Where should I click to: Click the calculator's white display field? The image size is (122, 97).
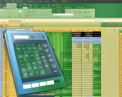point(21,37)
